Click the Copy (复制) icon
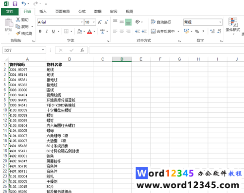This screenshot has width=244, height=193. click(18, 26)
